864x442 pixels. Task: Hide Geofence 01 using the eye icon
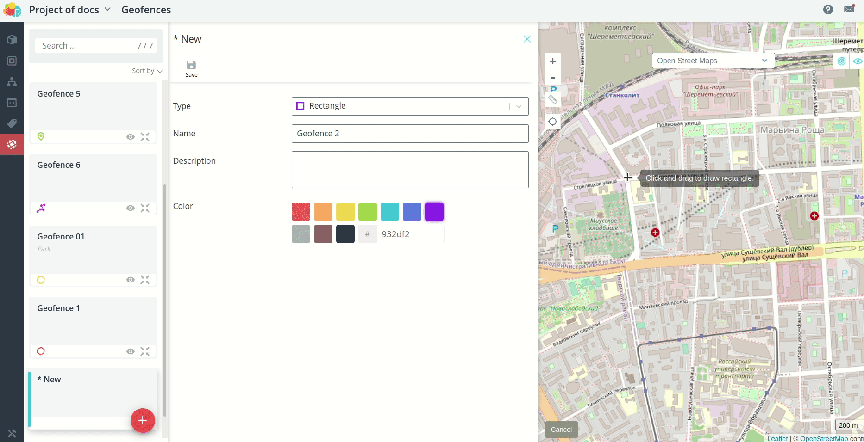click(131, 280)
